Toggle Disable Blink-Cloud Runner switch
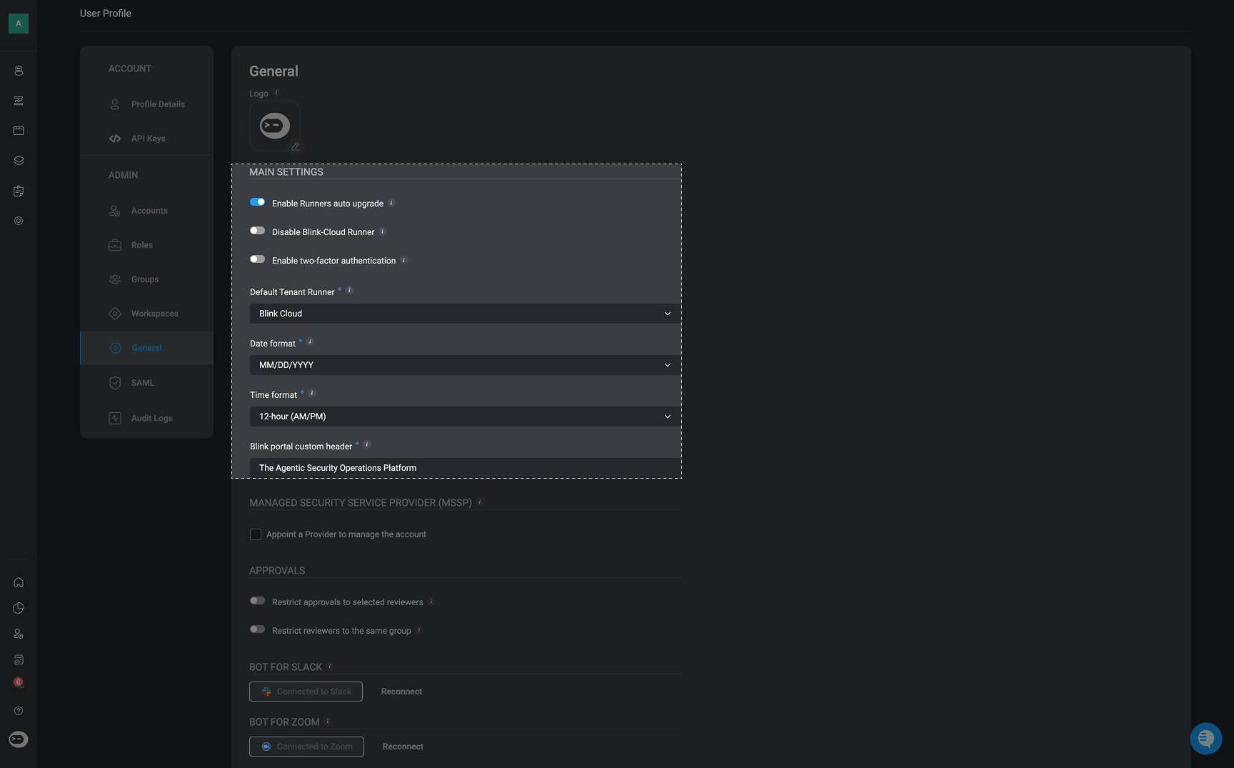Viewport: 1234px width, 768px height. tap(257, 231)
